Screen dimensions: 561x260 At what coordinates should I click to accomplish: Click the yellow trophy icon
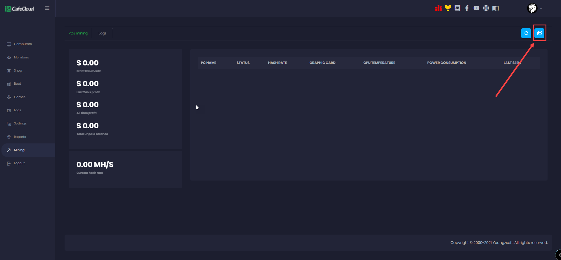click(x=448, y=8)
